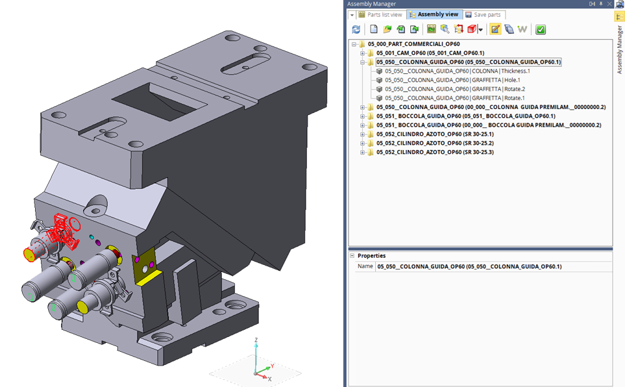Click the blank new document icon

(x=374, y=29)
